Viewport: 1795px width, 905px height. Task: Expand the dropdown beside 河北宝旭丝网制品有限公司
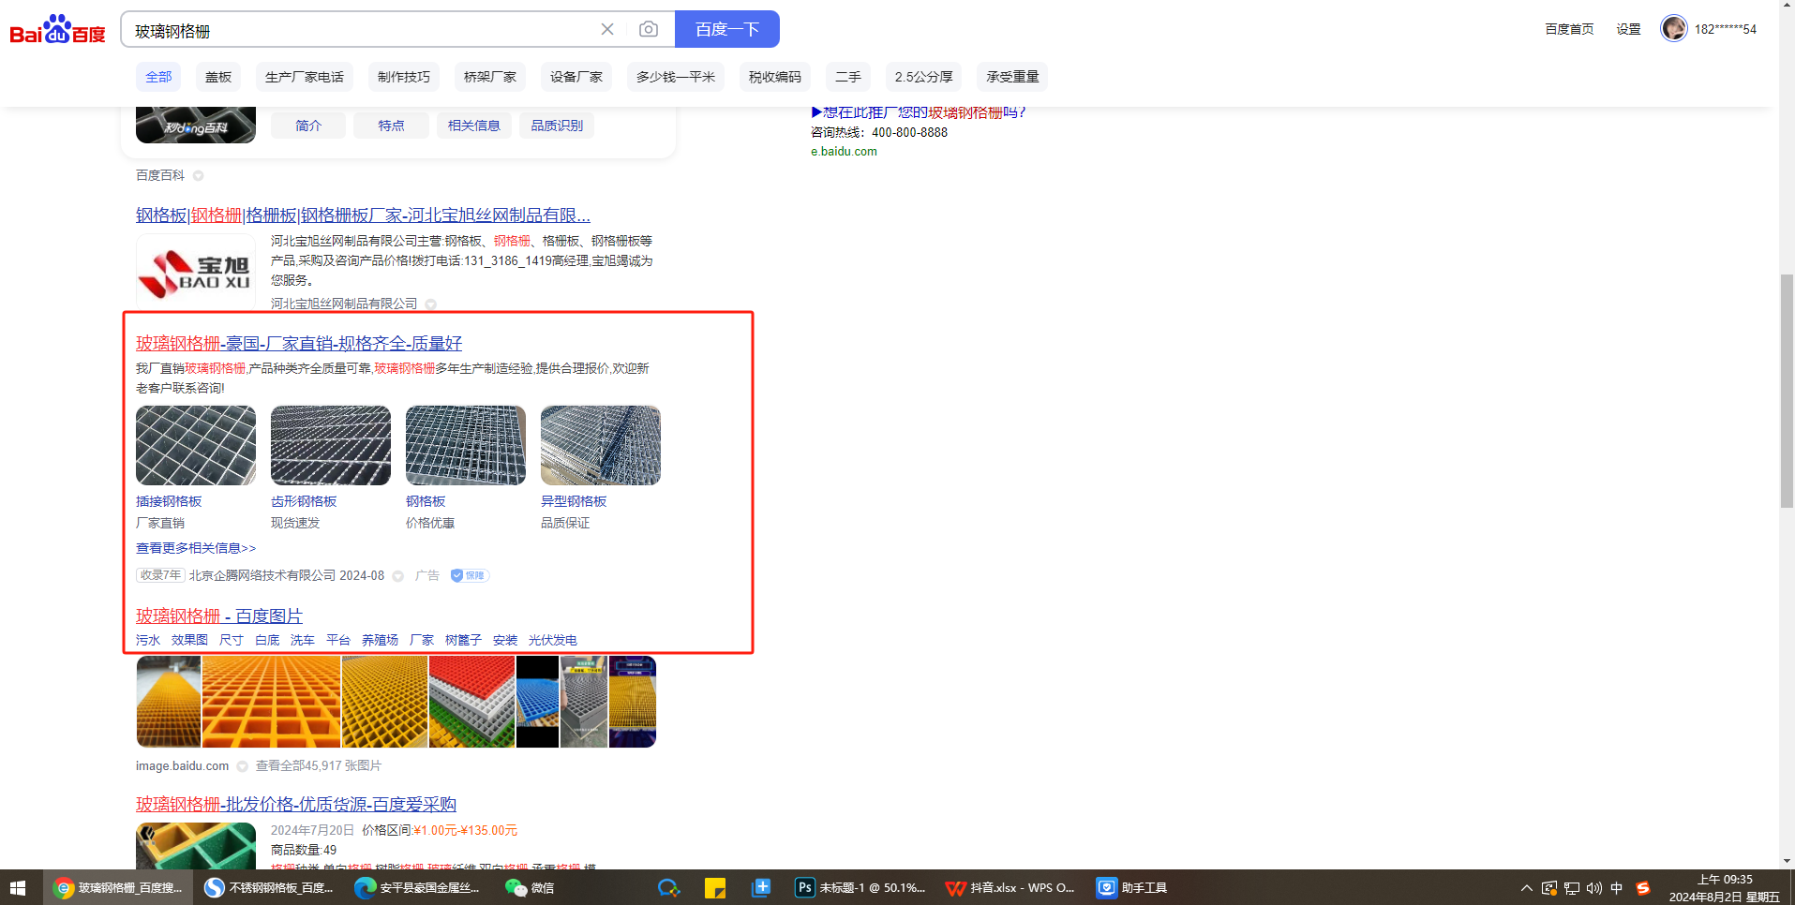click(431, 304)
